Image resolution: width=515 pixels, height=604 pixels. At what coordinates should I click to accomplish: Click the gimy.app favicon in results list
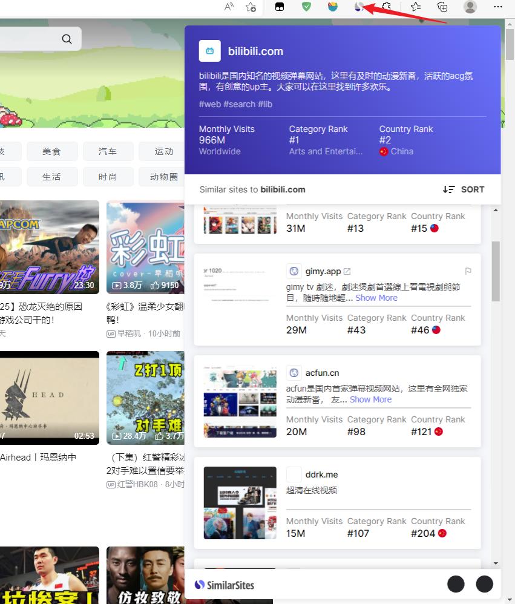[x=294, y=271]
